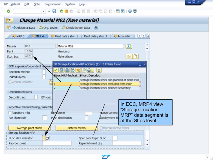
Task: Open the Customize Local Layout monitor icon
Action: coord(135,11)
